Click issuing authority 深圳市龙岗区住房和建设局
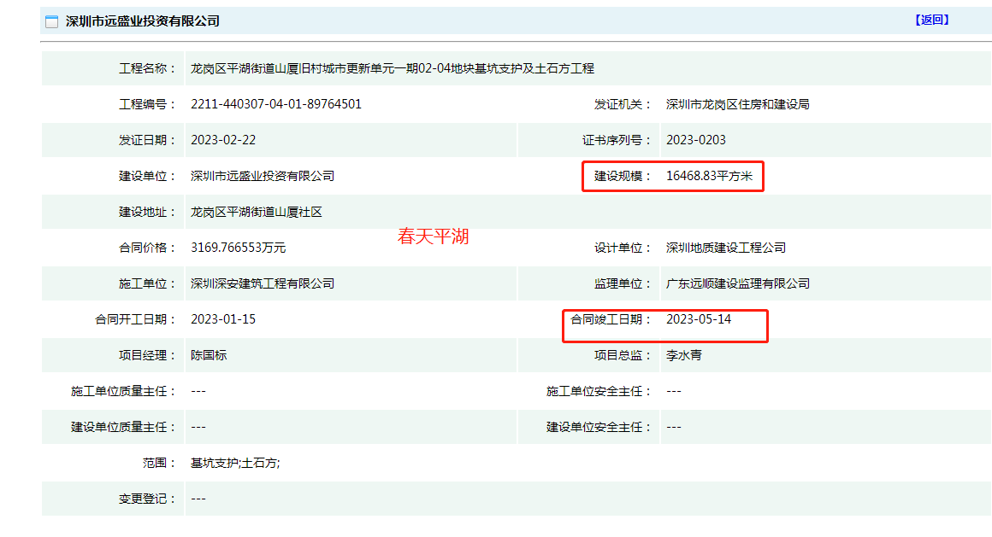The image size is (992, 537). (x=737, y=104)
